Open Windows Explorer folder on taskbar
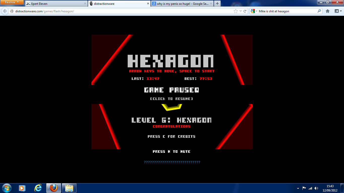344x193 pixels. coord(69,188)
